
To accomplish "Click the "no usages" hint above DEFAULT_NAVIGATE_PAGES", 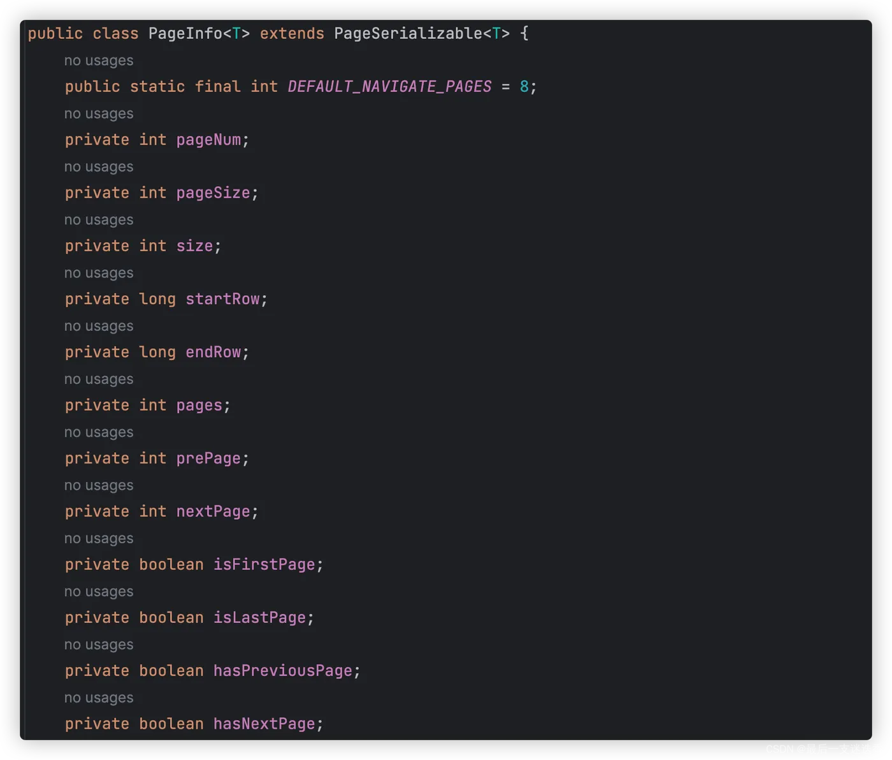I will 99,61.
